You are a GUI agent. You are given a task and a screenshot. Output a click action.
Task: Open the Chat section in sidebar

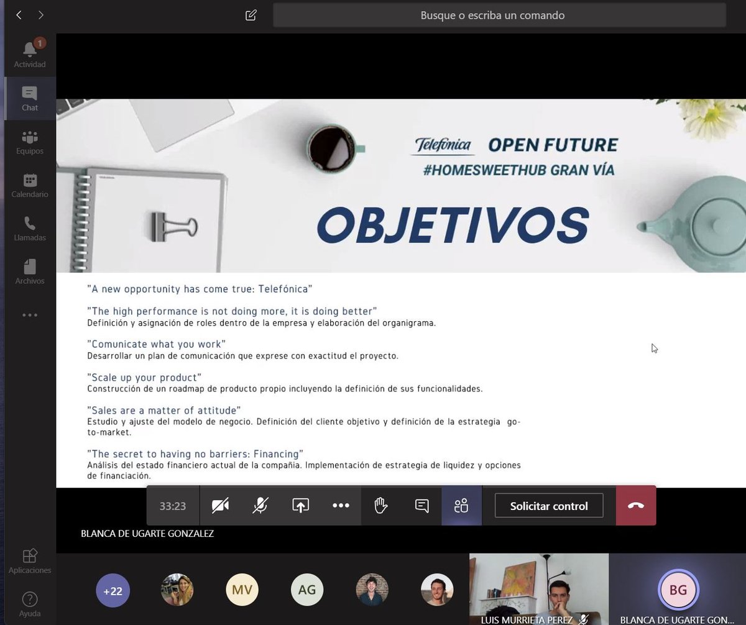(30, 99)
